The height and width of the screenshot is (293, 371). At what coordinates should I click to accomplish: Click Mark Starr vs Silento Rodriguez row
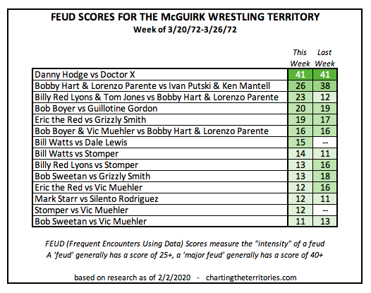click(x=185, y=198)
